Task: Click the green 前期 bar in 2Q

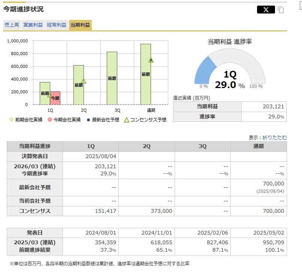Action: pyautogui.click(x=79, y=85)
